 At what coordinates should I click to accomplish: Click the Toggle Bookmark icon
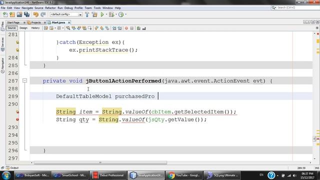tap(107, 28)
